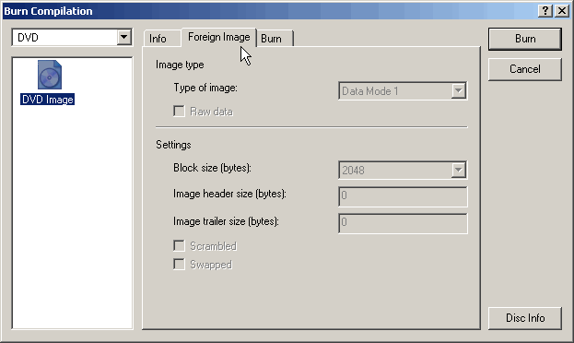The width and height of the screenshot is (574, 343).
Task: Switch to the Info tab
Action: point(158,39)
